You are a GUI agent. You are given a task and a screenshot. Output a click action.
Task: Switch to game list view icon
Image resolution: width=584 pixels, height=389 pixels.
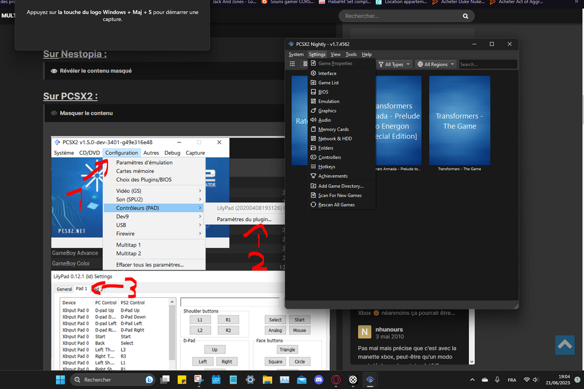(x=293, y=64)
